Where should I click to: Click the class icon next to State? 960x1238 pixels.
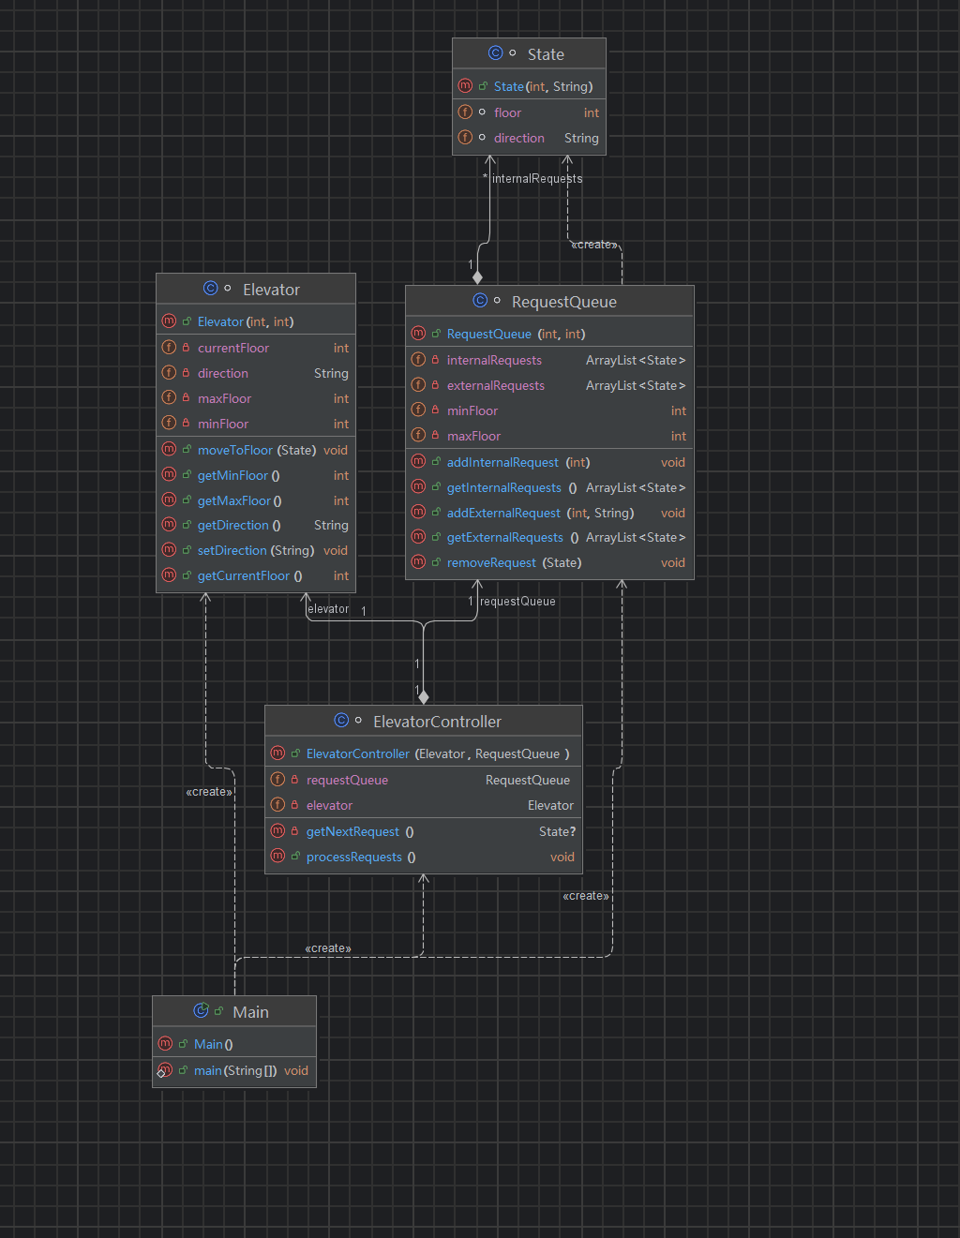495,53
